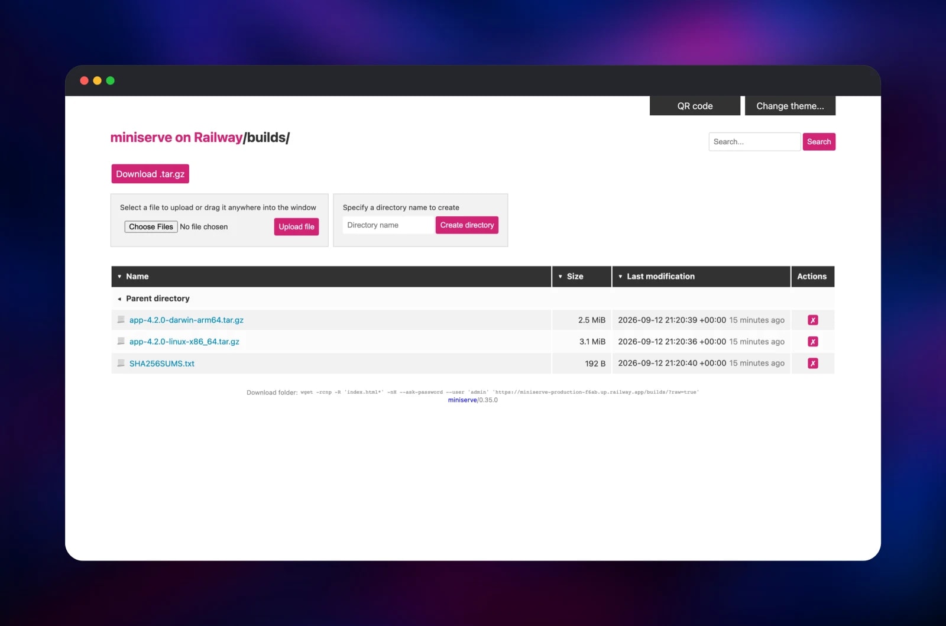Open app-4.2.0-linux-x86_64.tar.gz file link
Image resolution: width=946 pixels, height=626 pixels.
point(184,342)
